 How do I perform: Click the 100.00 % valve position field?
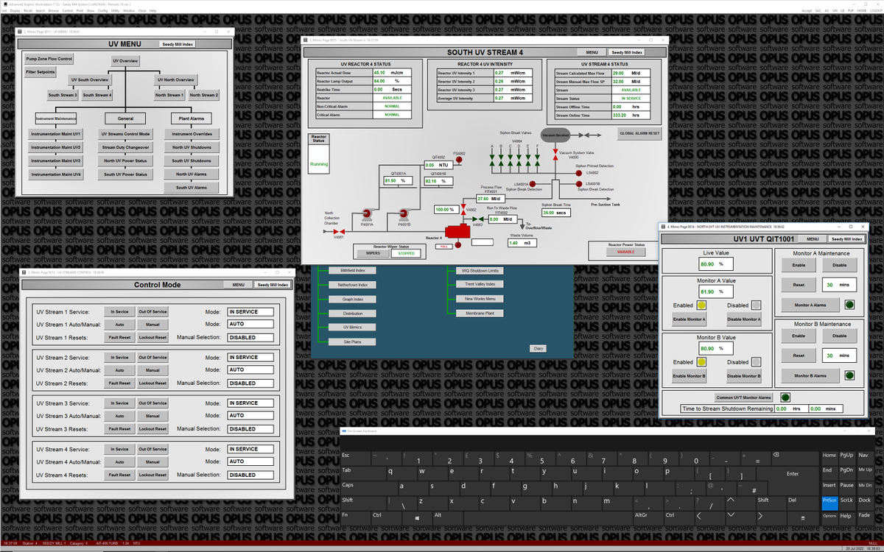(446, 210)
